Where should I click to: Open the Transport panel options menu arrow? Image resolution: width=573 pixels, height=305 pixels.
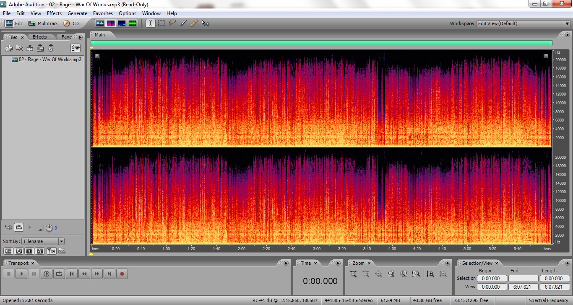coord(286,263)
